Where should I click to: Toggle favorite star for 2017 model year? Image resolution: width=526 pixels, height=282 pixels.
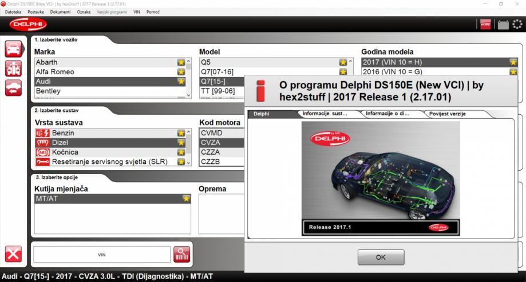click(513, 62)
